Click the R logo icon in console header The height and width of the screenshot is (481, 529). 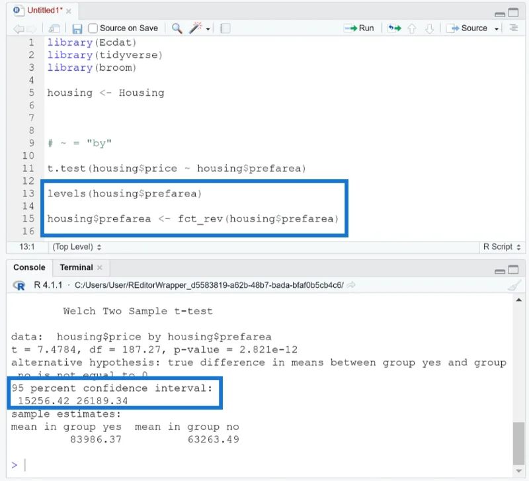(19, 286)
